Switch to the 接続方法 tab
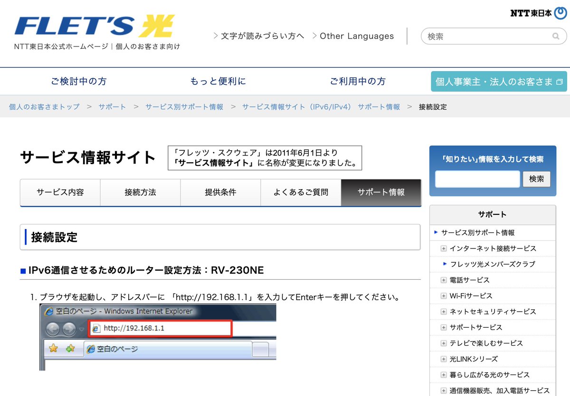 141,192
